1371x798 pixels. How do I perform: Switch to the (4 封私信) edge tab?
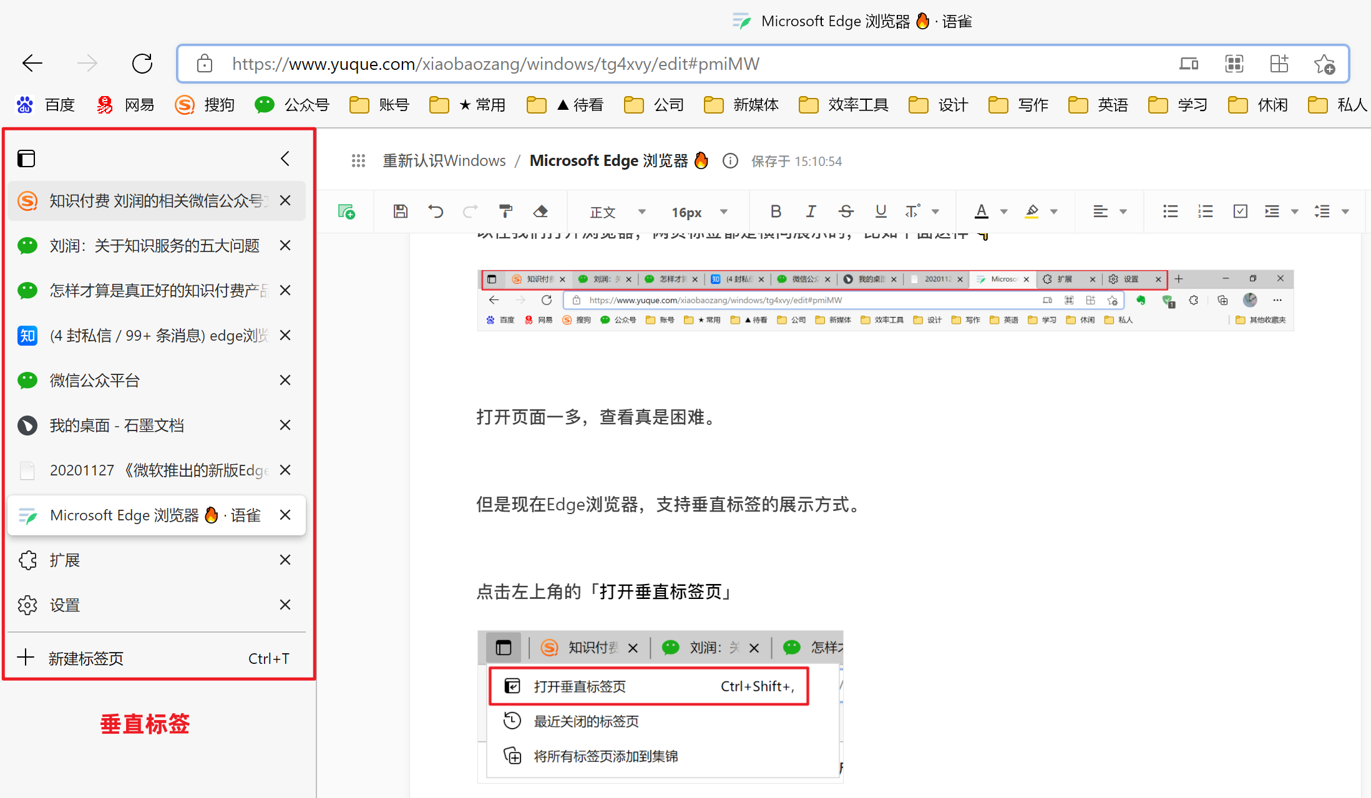156,336
